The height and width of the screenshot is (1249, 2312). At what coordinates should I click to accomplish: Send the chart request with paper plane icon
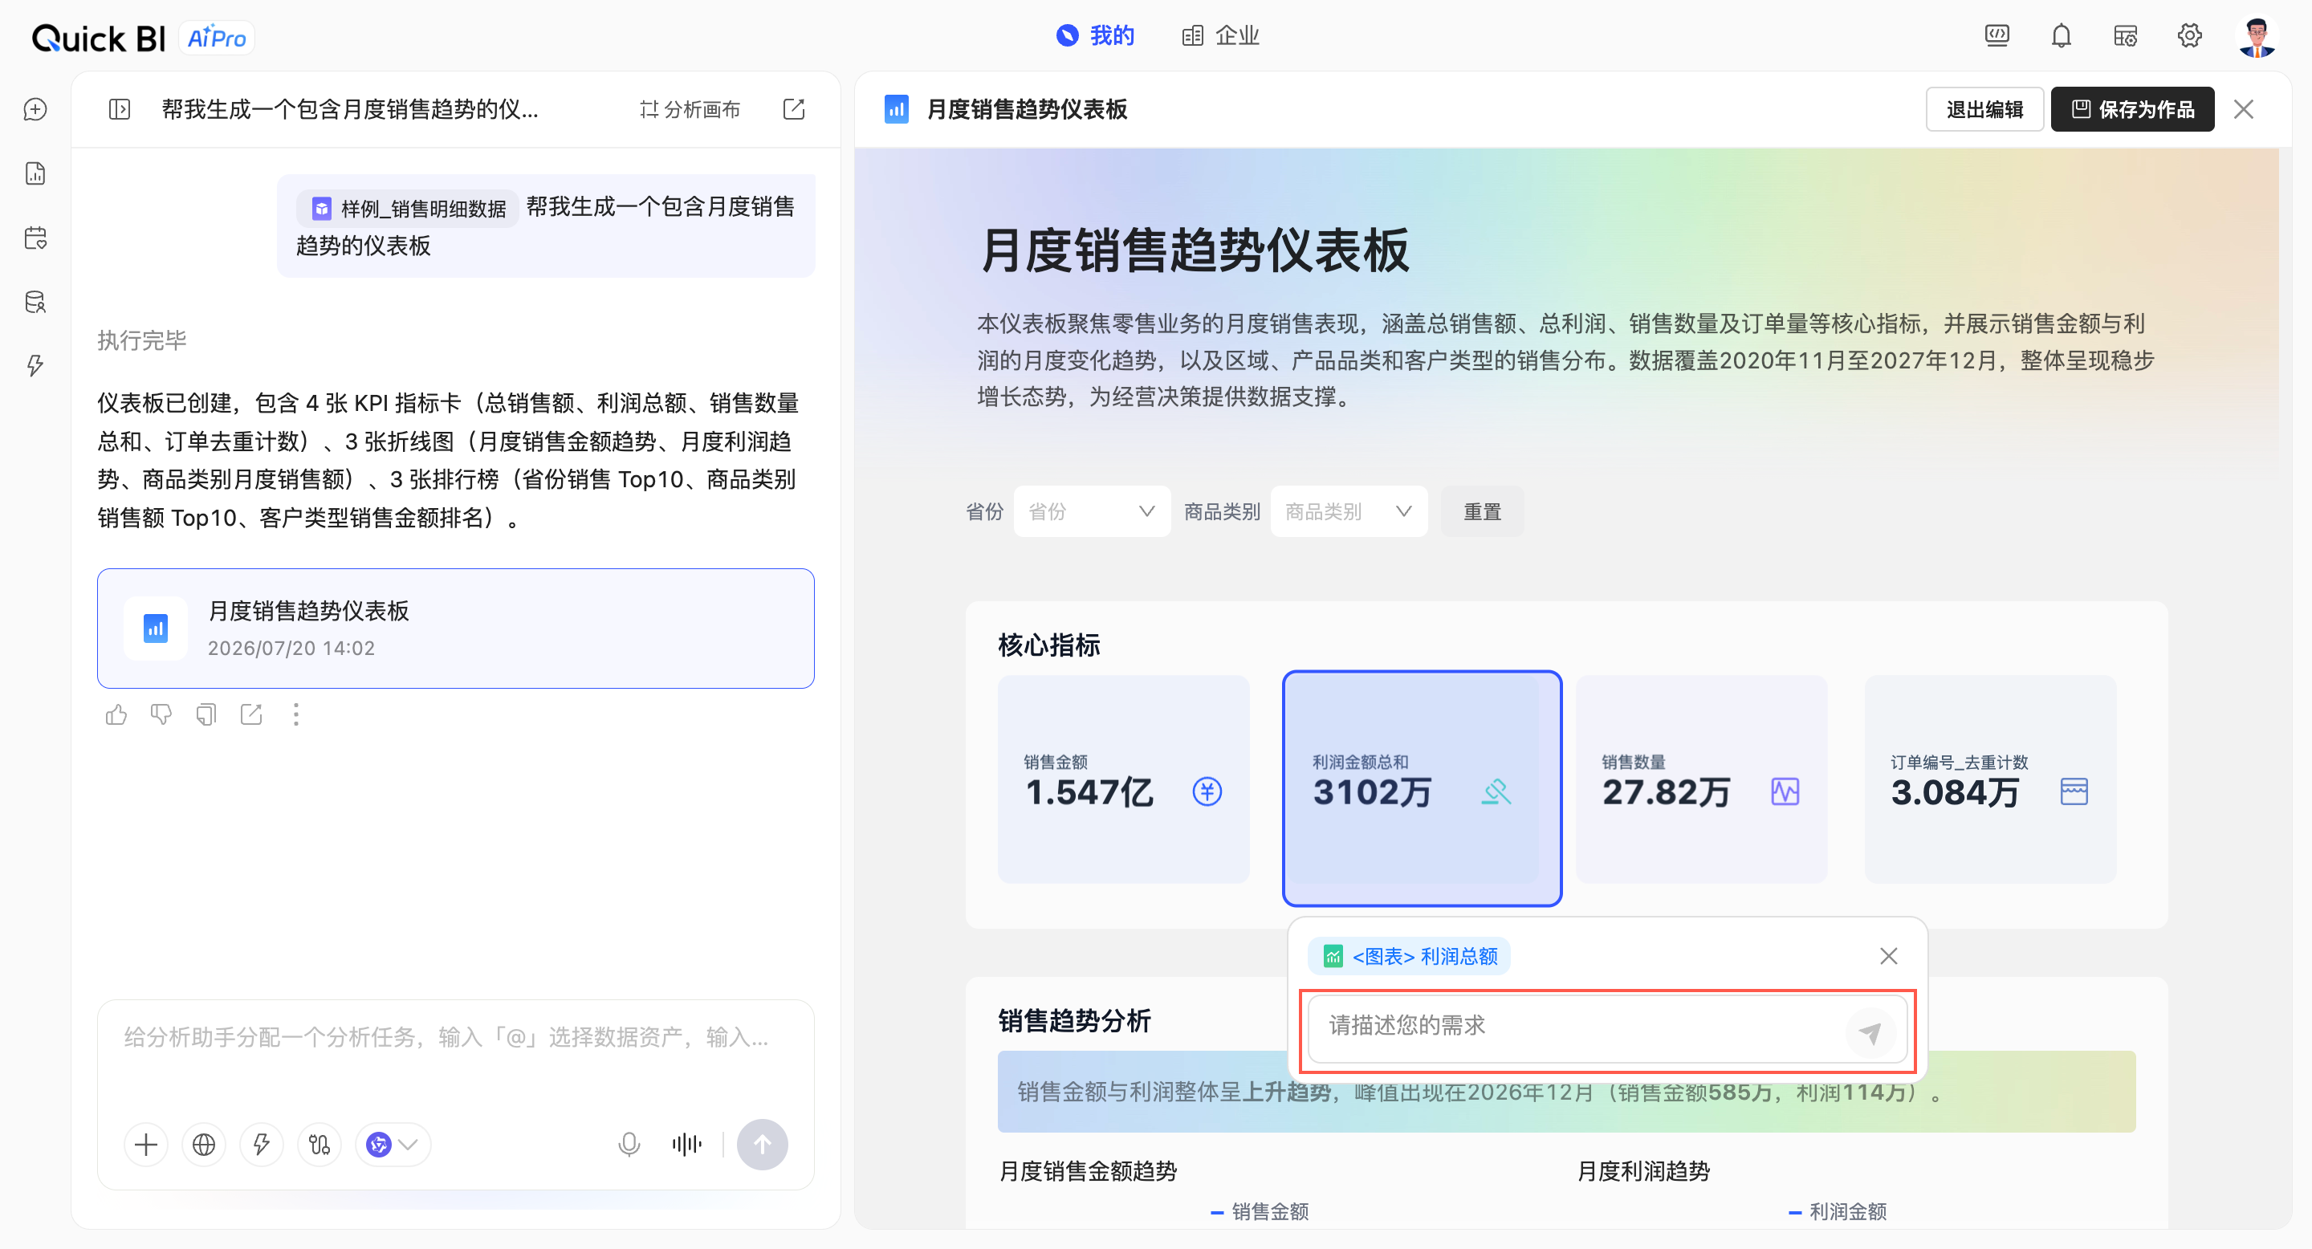[1870, 1033]
